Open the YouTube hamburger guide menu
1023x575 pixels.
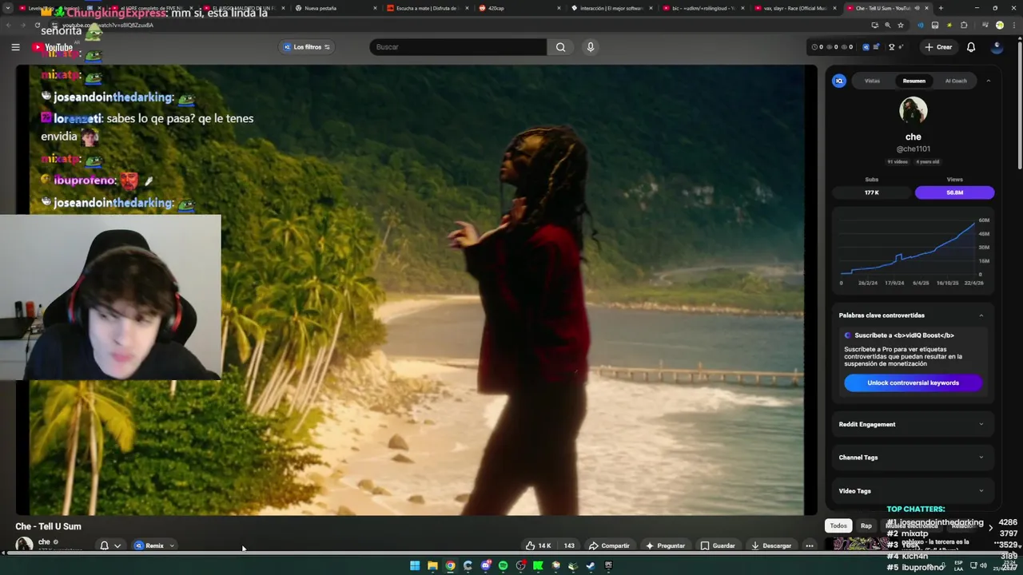(15, 47)
